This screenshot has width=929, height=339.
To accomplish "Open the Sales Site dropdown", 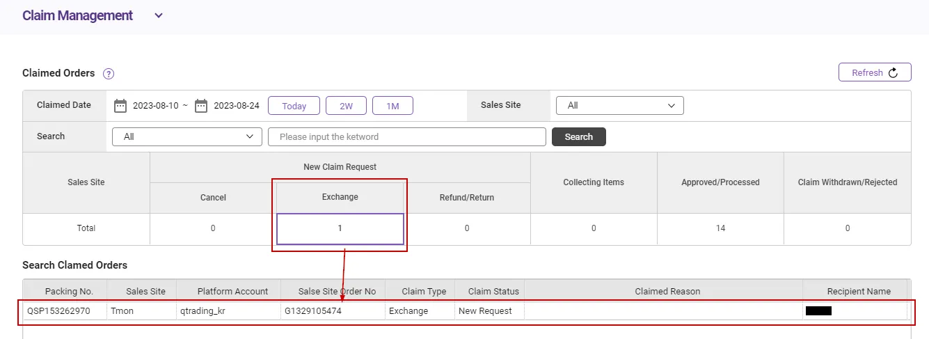I will coord(619,106).
